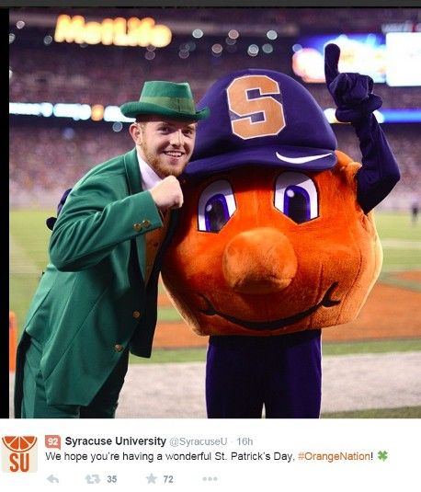Viewport: 421px width, 492px height.
Task: View the retweet count of 35
Action: (x=111, y=479)
